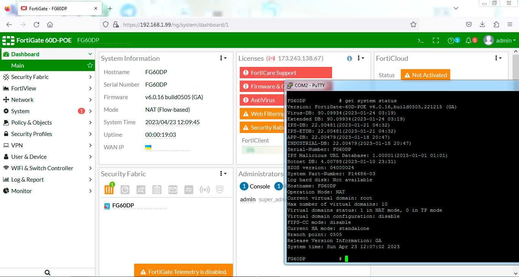Go back to previous page
The height and width of the screenshot is (277, 519).
(x=9, y=24)
